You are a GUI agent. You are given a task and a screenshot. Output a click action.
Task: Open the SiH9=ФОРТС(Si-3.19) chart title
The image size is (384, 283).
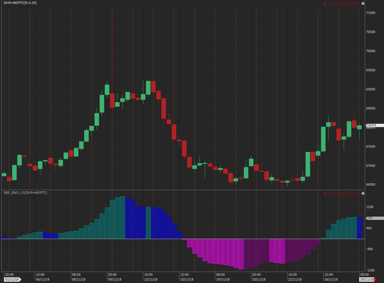(20, 3)
